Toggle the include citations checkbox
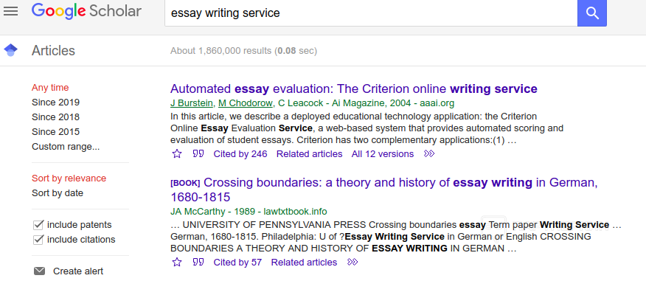The height and width of the screenshot is (281, 646). (x=38, y=240)
